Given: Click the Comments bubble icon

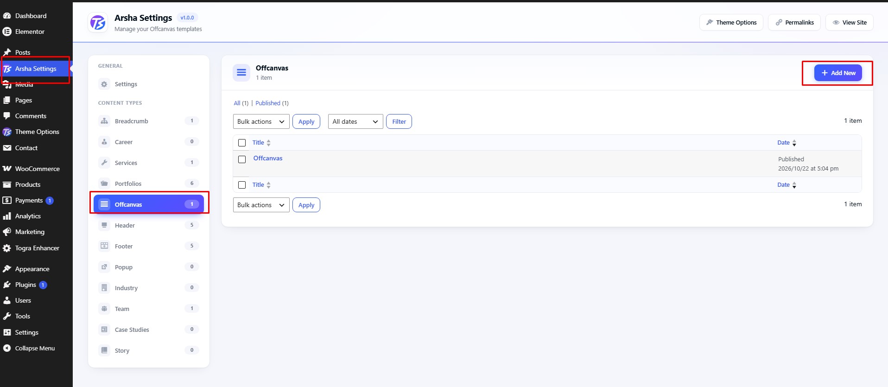Looking at the screenshot, I should click(x=7, y=116).
